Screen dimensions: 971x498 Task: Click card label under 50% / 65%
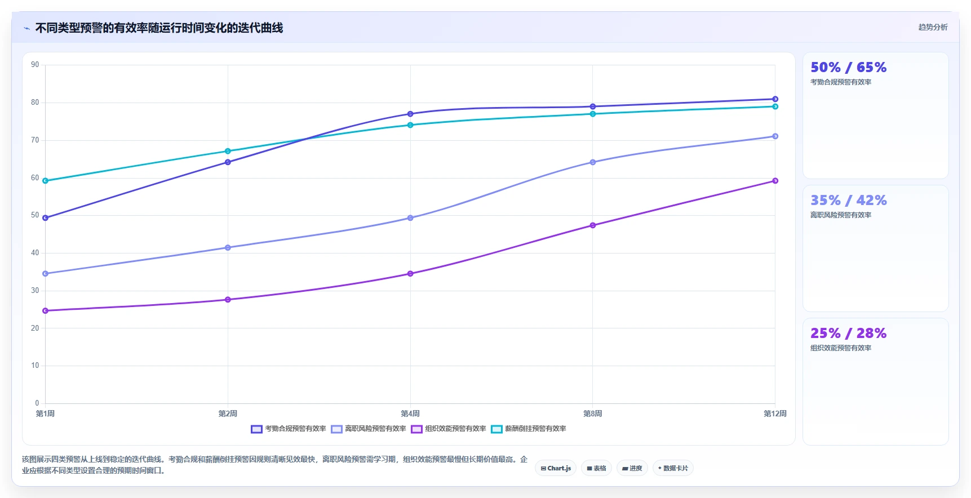click(x=841, y=82)
